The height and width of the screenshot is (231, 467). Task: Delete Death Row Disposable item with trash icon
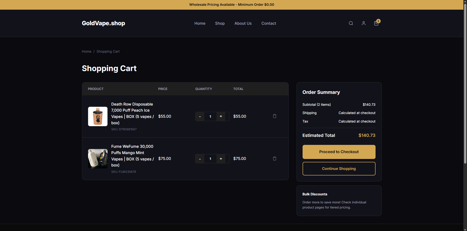pyautogui.click(x=274, y=116)
